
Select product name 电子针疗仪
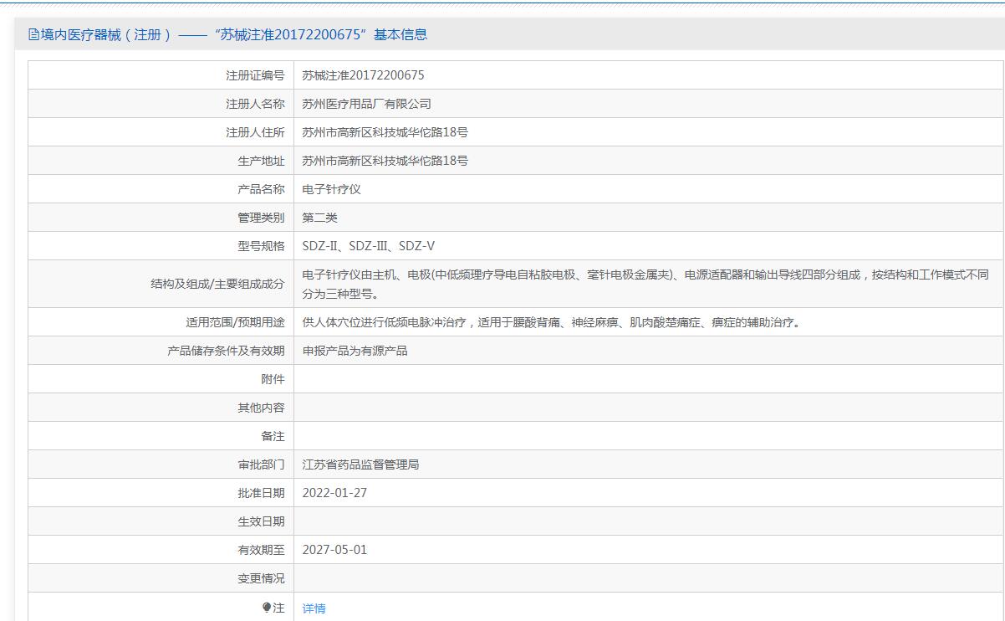(331, 189)
